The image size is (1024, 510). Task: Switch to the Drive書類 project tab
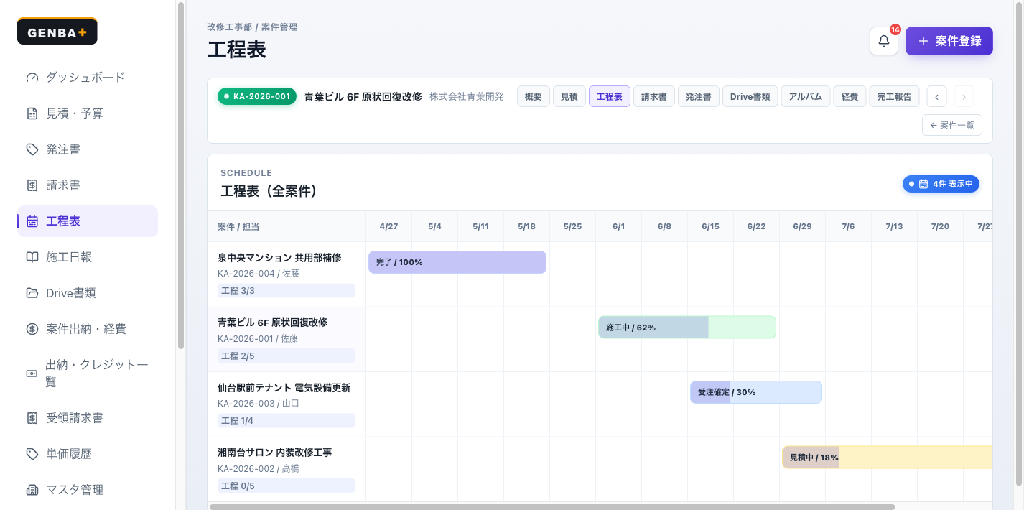750,96
